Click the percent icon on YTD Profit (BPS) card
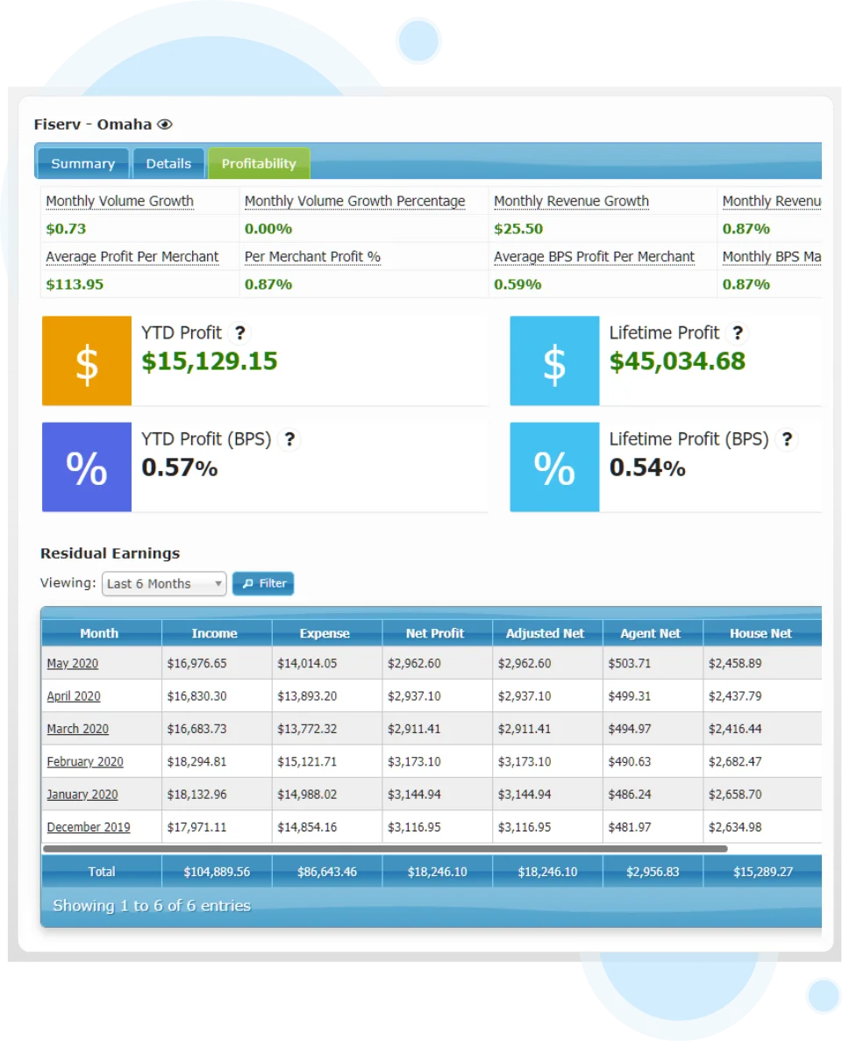Screen dimensions: 842x1041 [x=86, y=466]
